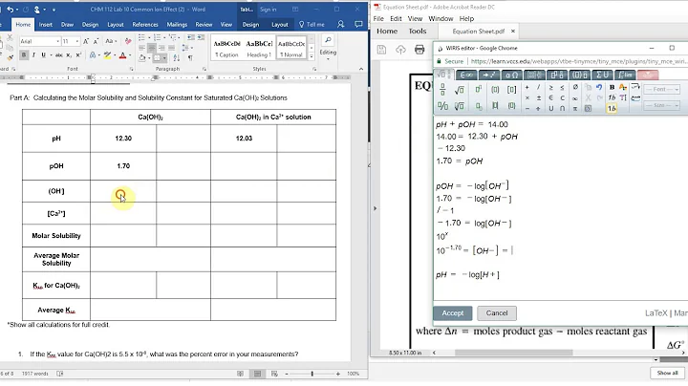
Task: Open the References tab in Word
Action: pyautogui.click(x=145, y=25)
